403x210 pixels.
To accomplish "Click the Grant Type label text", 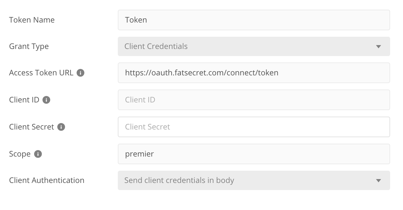I will (29, 46).
